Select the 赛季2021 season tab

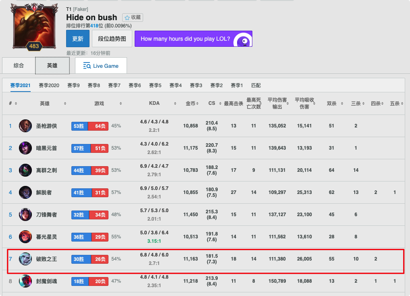(21, 85)
